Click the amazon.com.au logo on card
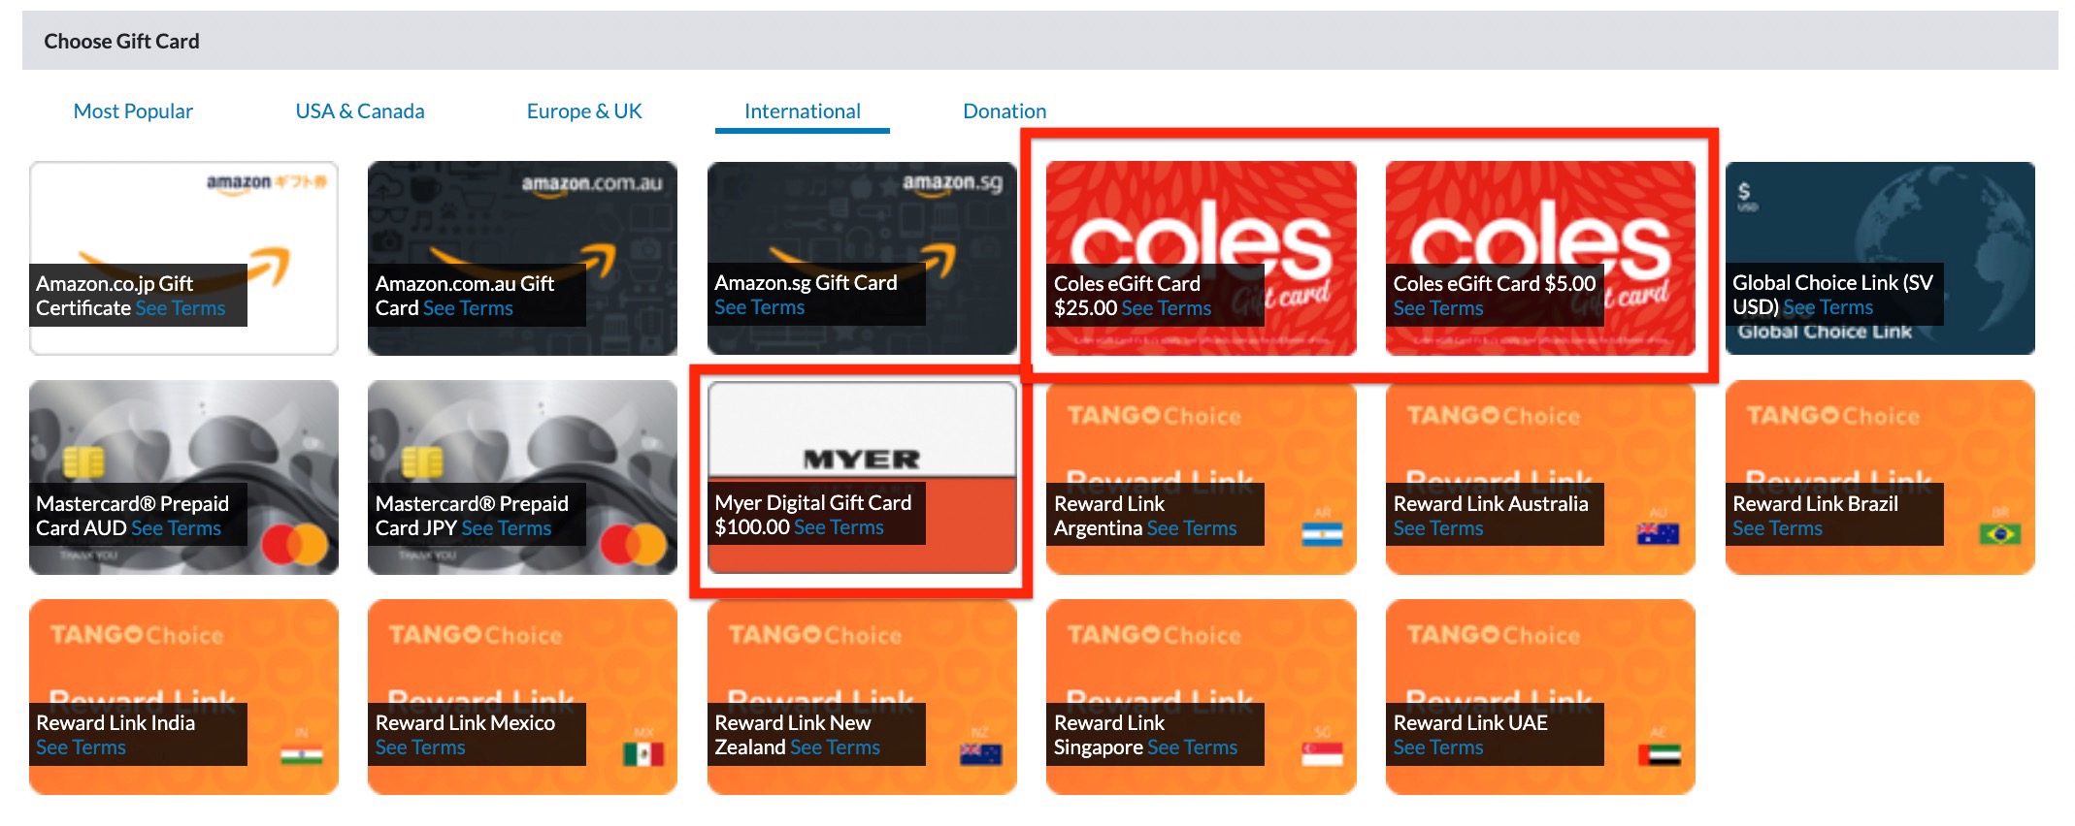 [592, 184]
